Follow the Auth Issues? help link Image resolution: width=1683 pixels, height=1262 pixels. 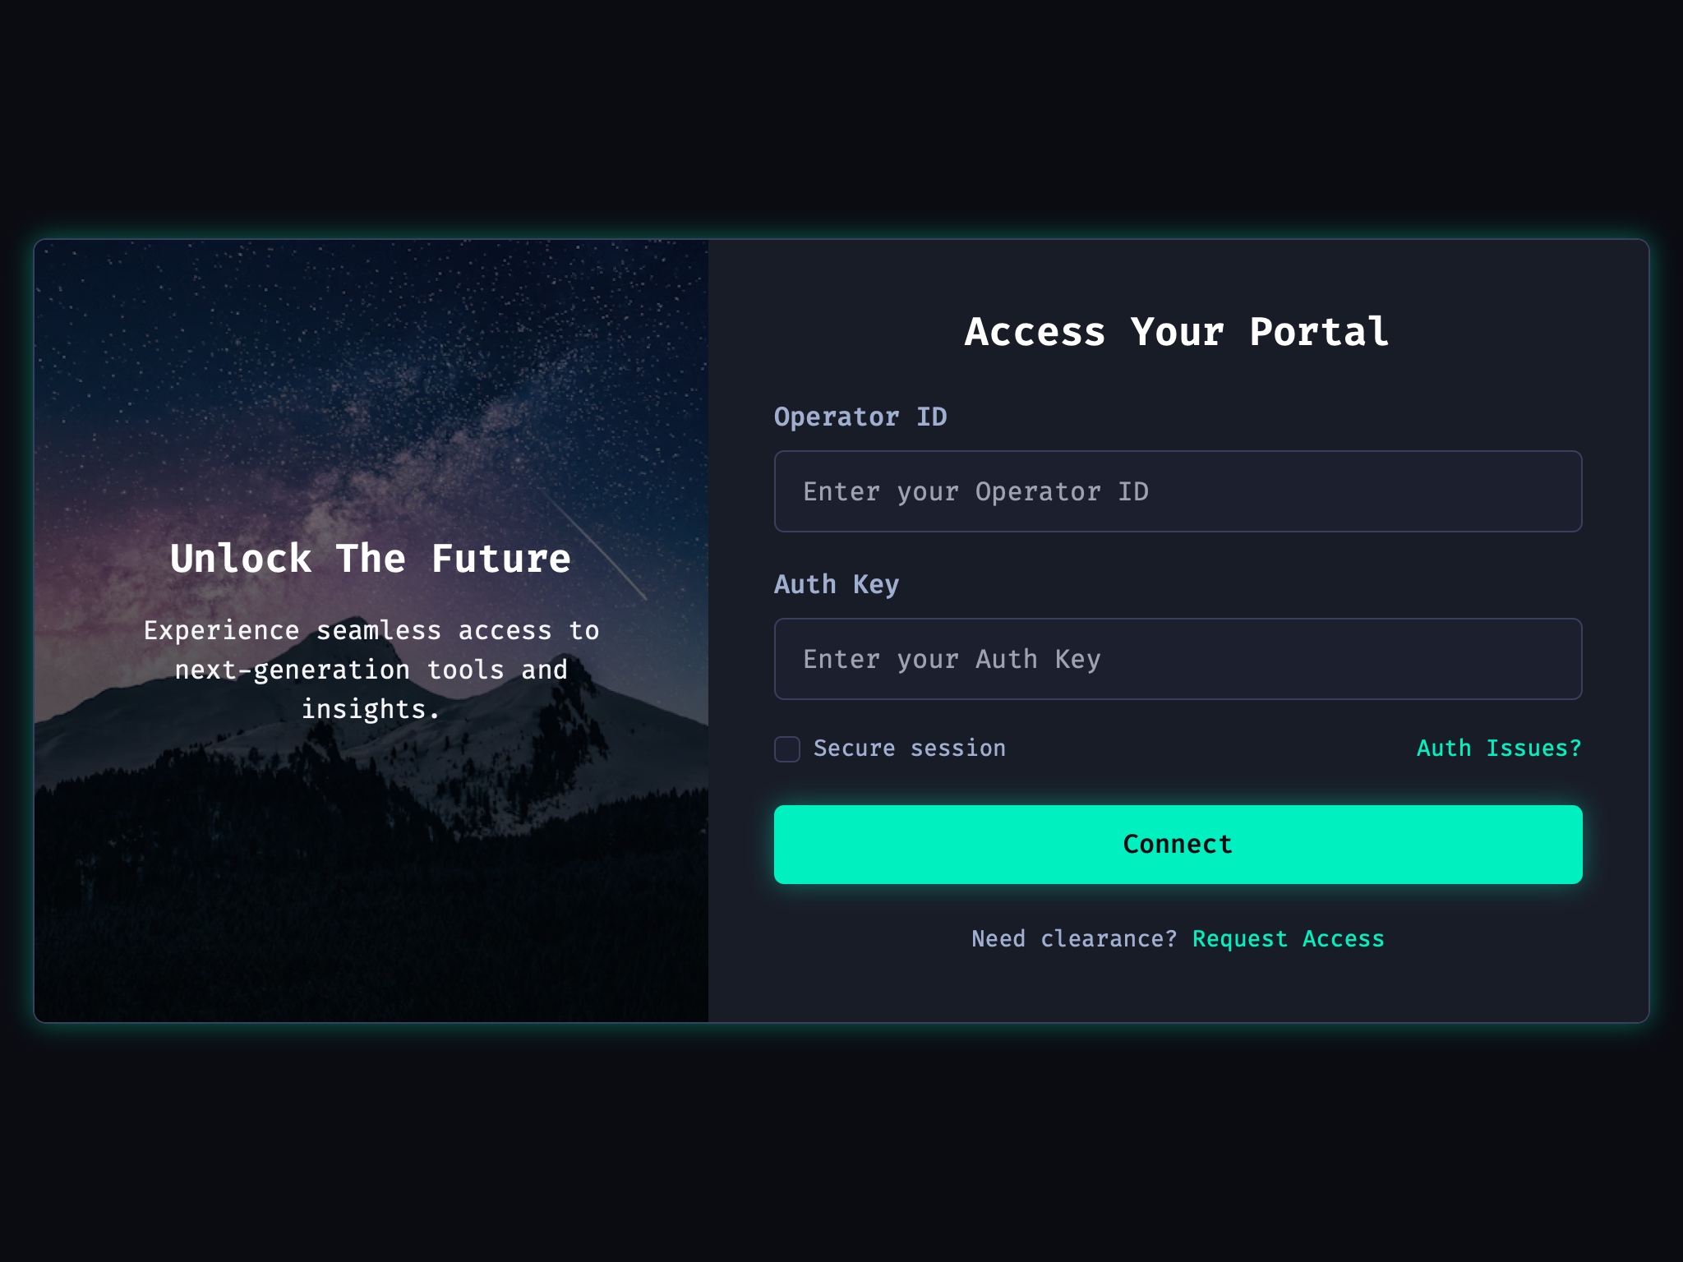[x=1497, y=748]
